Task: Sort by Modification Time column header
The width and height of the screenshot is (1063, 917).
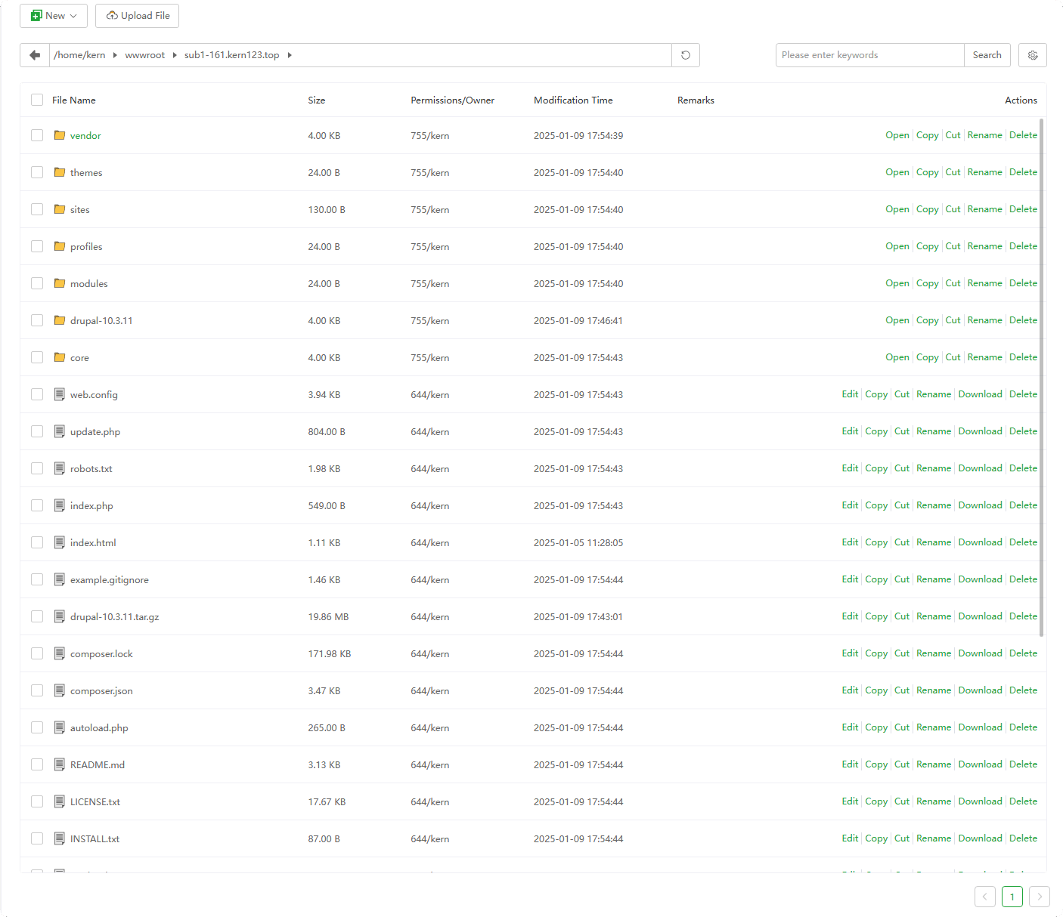Action: (573, 100)
